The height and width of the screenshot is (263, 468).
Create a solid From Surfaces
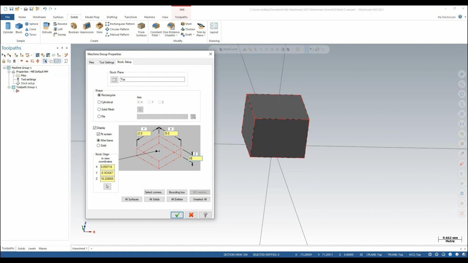click(141, 29)
